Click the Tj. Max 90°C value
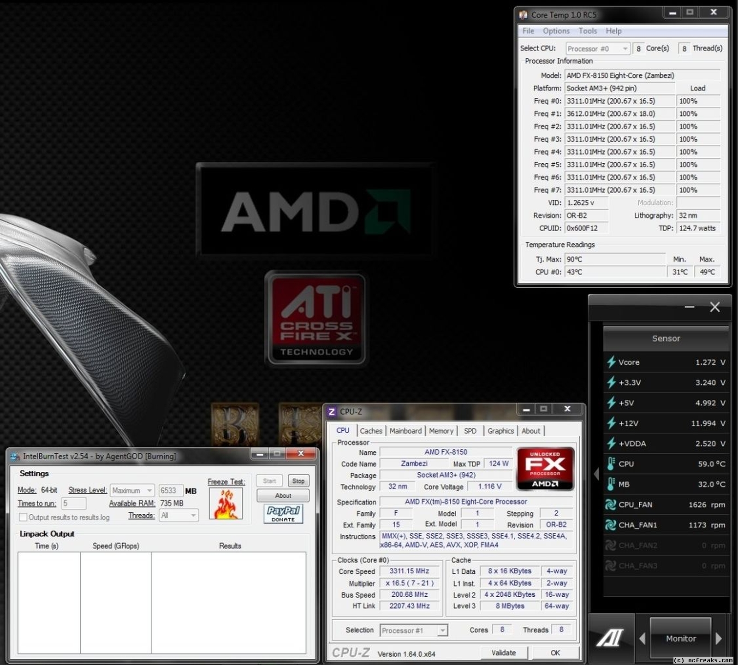 (x=615, y=259)
